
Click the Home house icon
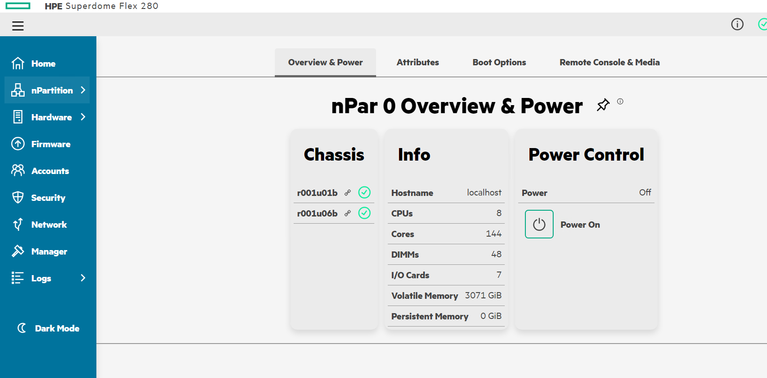point(18,63)
